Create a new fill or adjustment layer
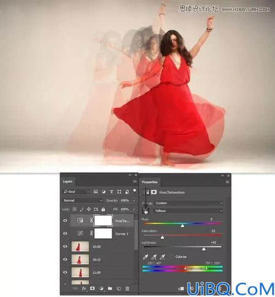 (101, 289)
